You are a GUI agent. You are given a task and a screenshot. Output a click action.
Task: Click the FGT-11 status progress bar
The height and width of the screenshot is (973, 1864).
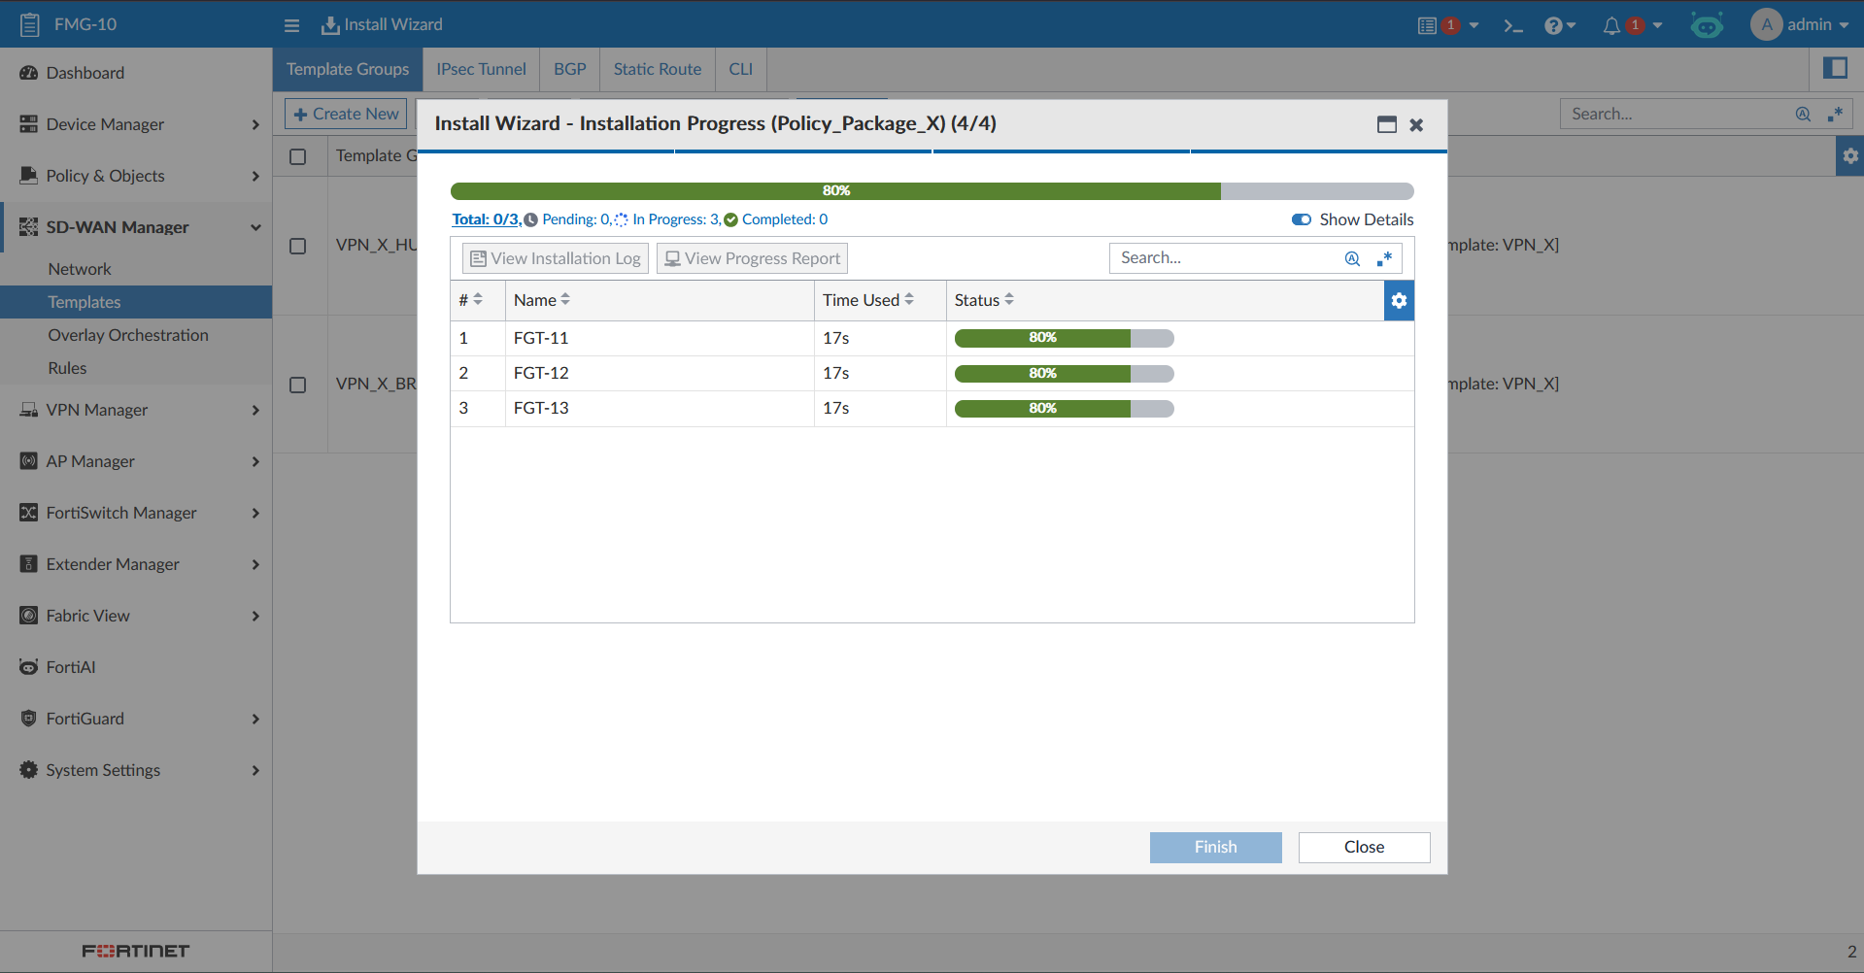point(1064,338)
